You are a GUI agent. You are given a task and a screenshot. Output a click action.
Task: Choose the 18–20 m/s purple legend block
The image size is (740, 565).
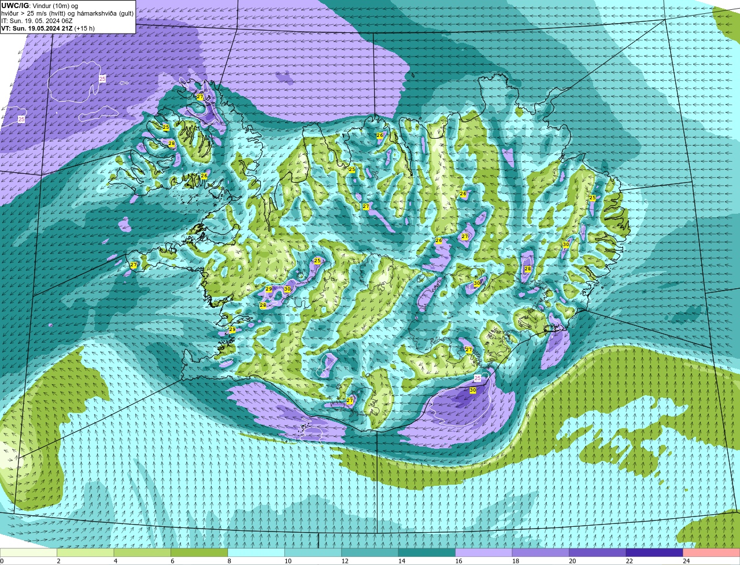541,552
